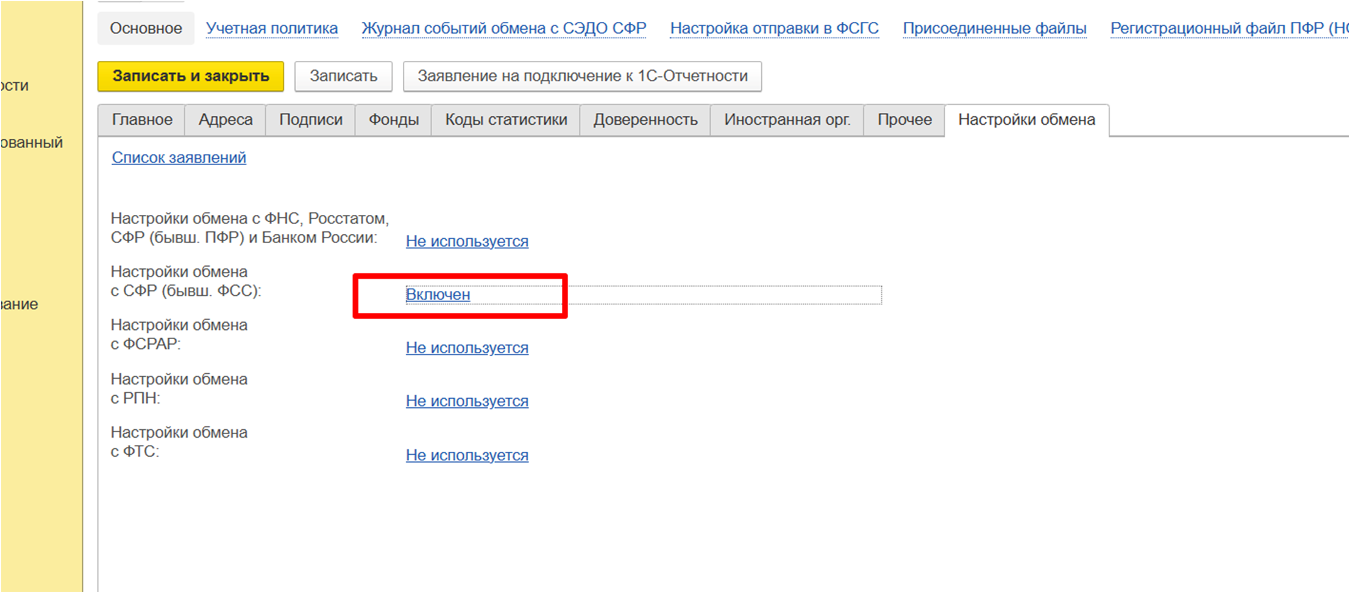Open Присоединенные файлы section
Viewport: 1350px width, 593px height.
point(994,29)
